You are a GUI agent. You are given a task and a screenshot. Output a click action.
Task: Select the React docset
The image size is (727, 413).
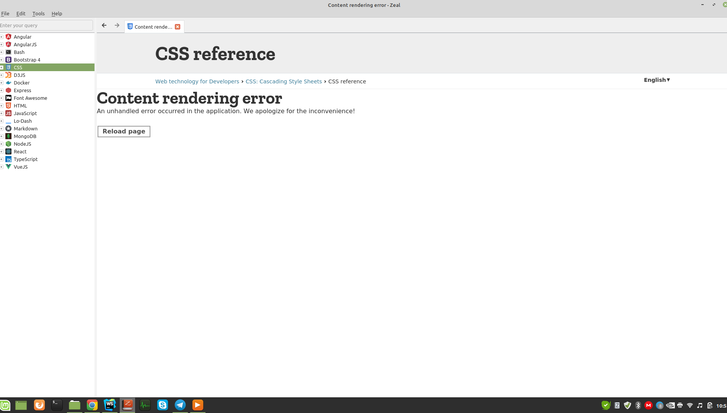coord(20,151)
